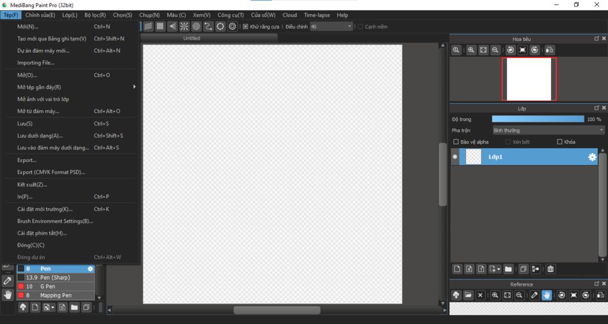Screen dimensions: 608x324
Task: Open settings gear of Pen brush
Action: pyautogui.click(x=90, y=269)
